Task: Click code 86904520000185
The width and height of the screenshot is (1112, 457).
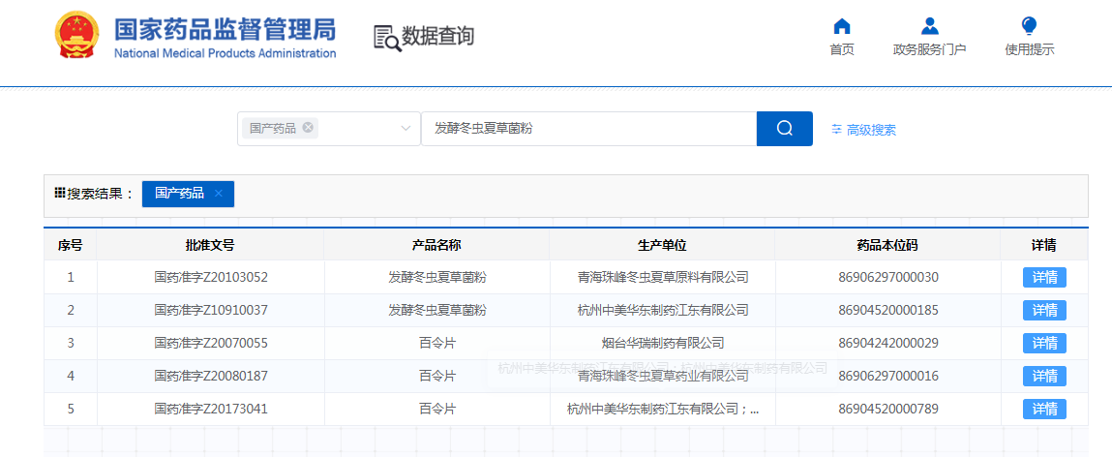Action: point(887,310)
